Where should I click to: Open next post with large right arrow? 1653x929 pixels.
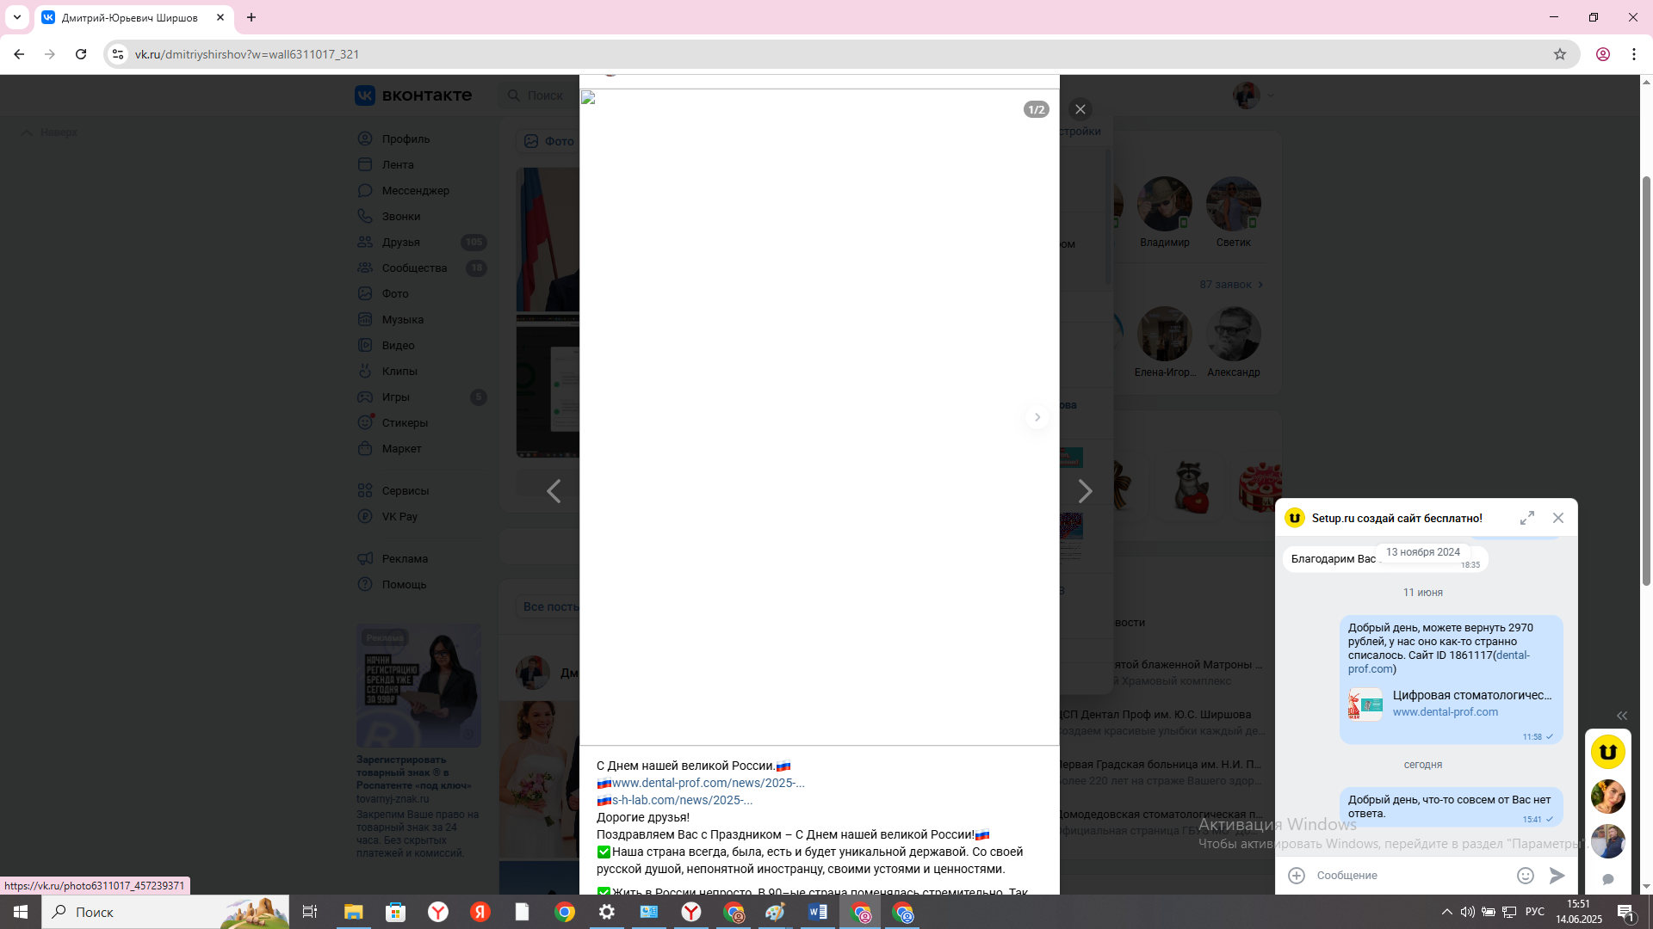click(x=1085, y=491)
